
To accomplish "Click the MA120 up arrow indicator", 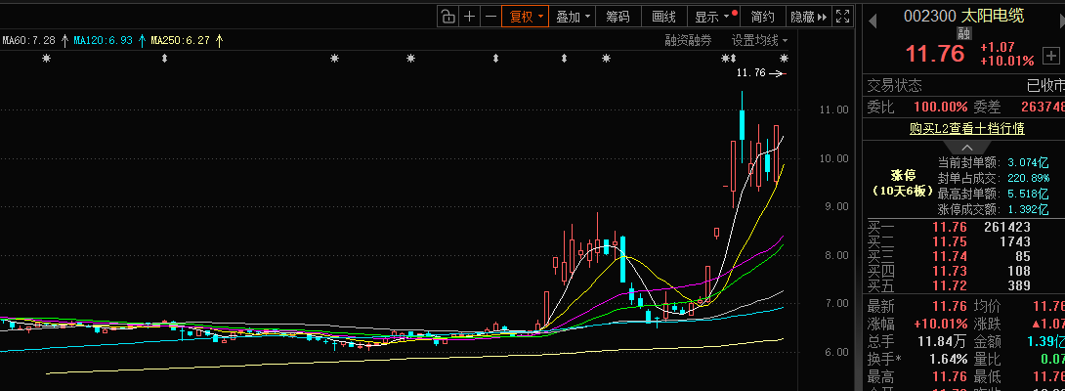I will click(x=142, y=41).
